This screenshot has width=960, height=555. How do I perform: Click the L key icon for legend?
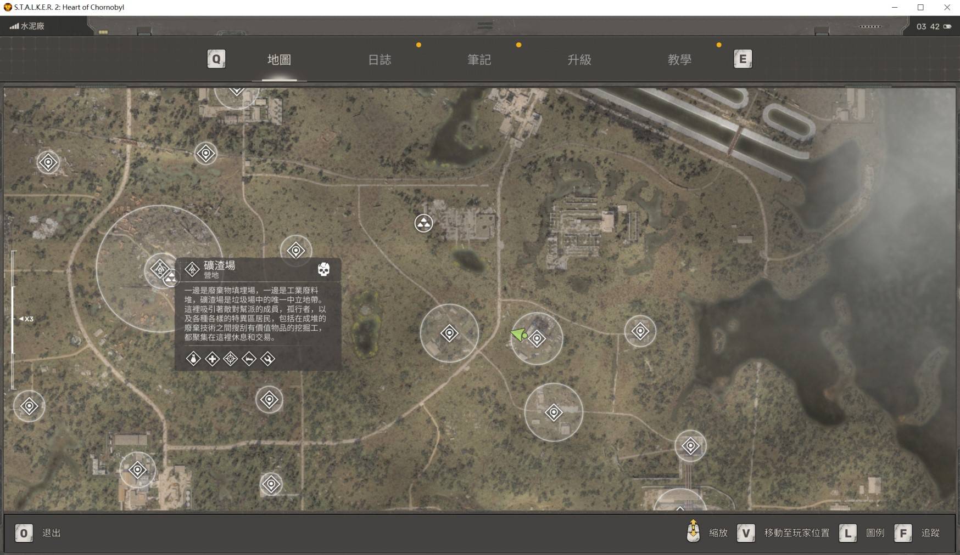point(848,533)
